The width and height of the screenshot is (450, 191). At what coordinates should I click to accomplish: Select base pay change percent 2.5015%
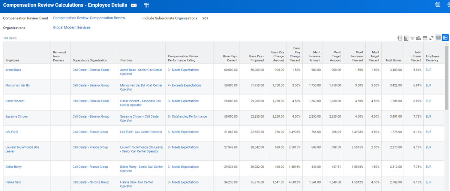pos(294,148)
